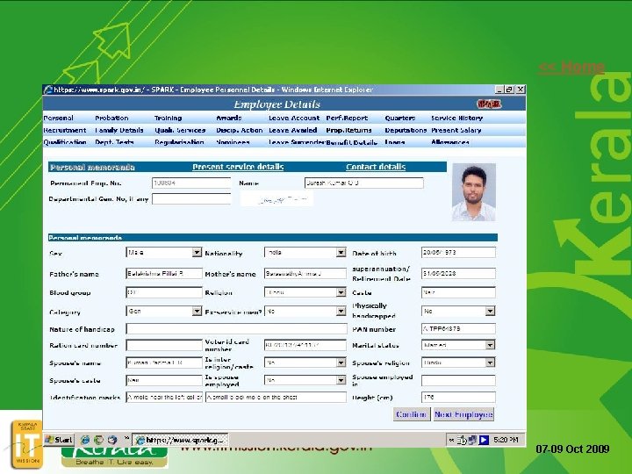Open the Qualification menu item
Viewport: 632px width, 474px height.
pyautogui.click(x=65, y=142)
